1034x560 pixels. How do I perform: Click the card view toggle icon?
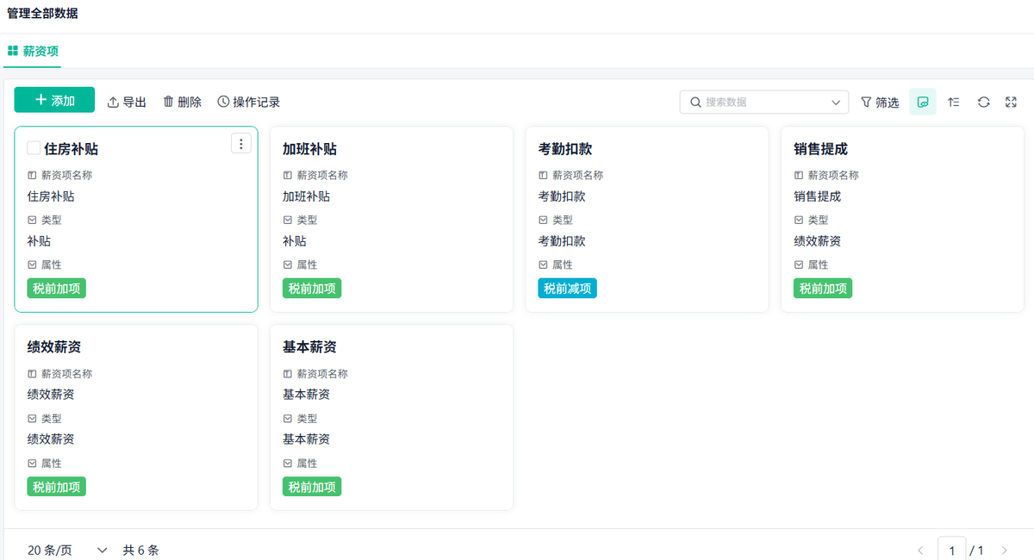click(923, 102)
